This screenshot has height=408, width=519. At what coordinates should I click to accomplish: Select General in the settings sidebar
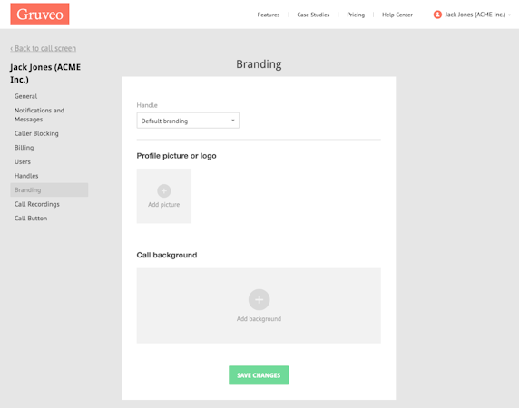click(25, 96)
